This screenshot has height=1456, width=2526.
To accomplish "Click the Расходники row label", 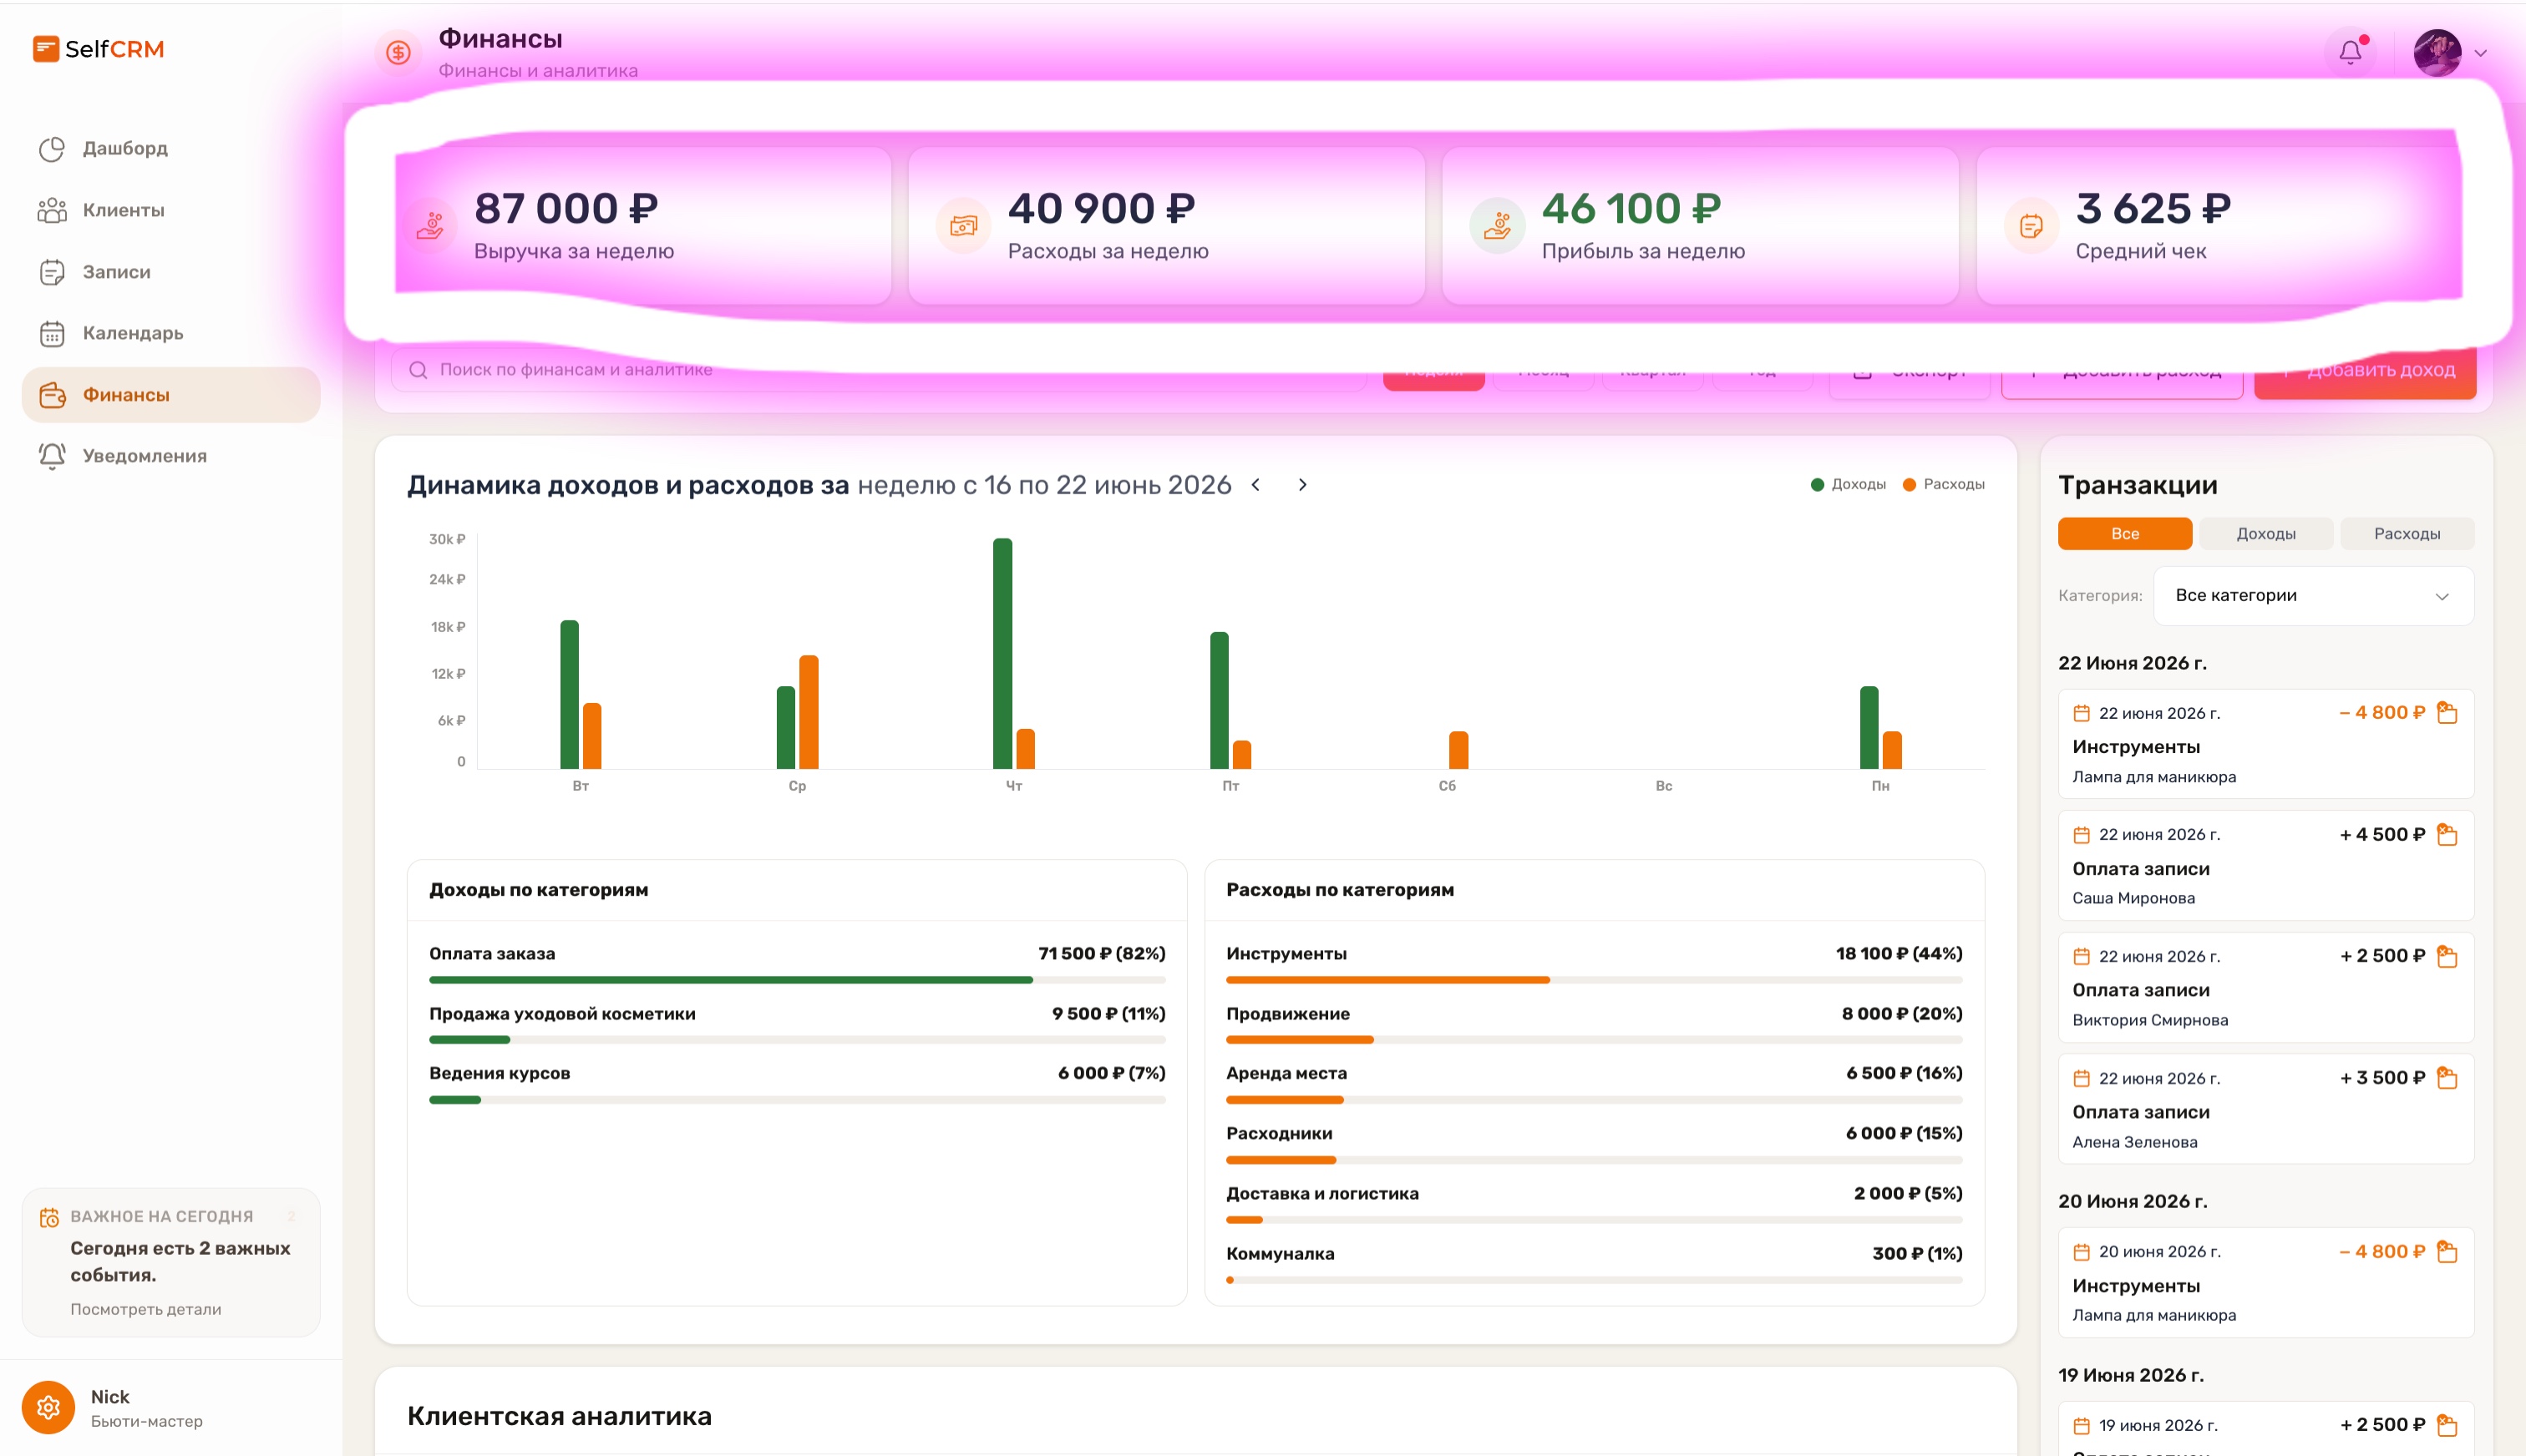I will click(x=1280, y=1134).
